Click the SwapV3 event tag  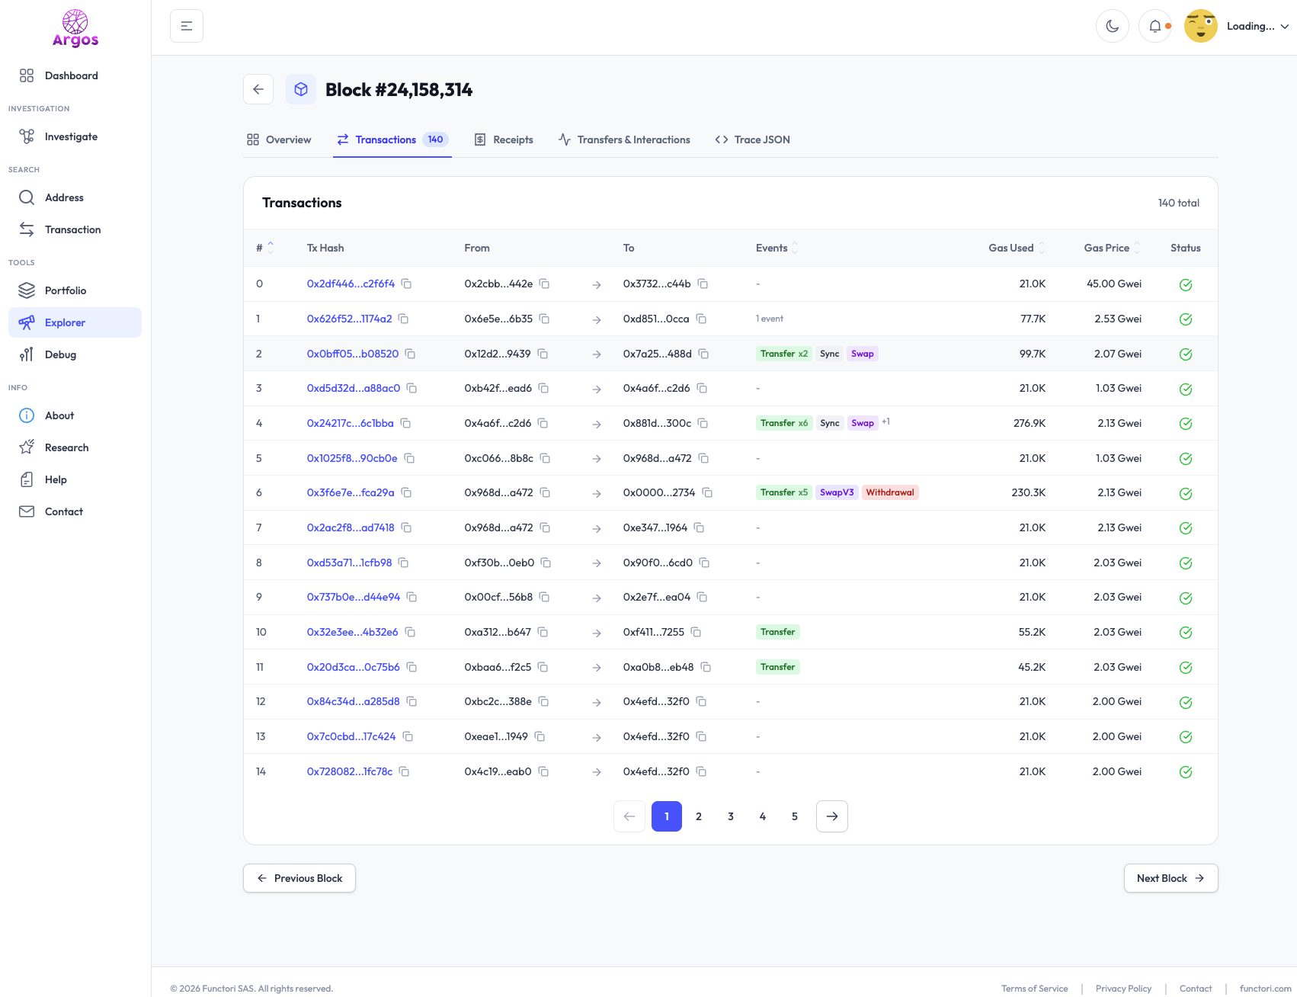point(837,492)
